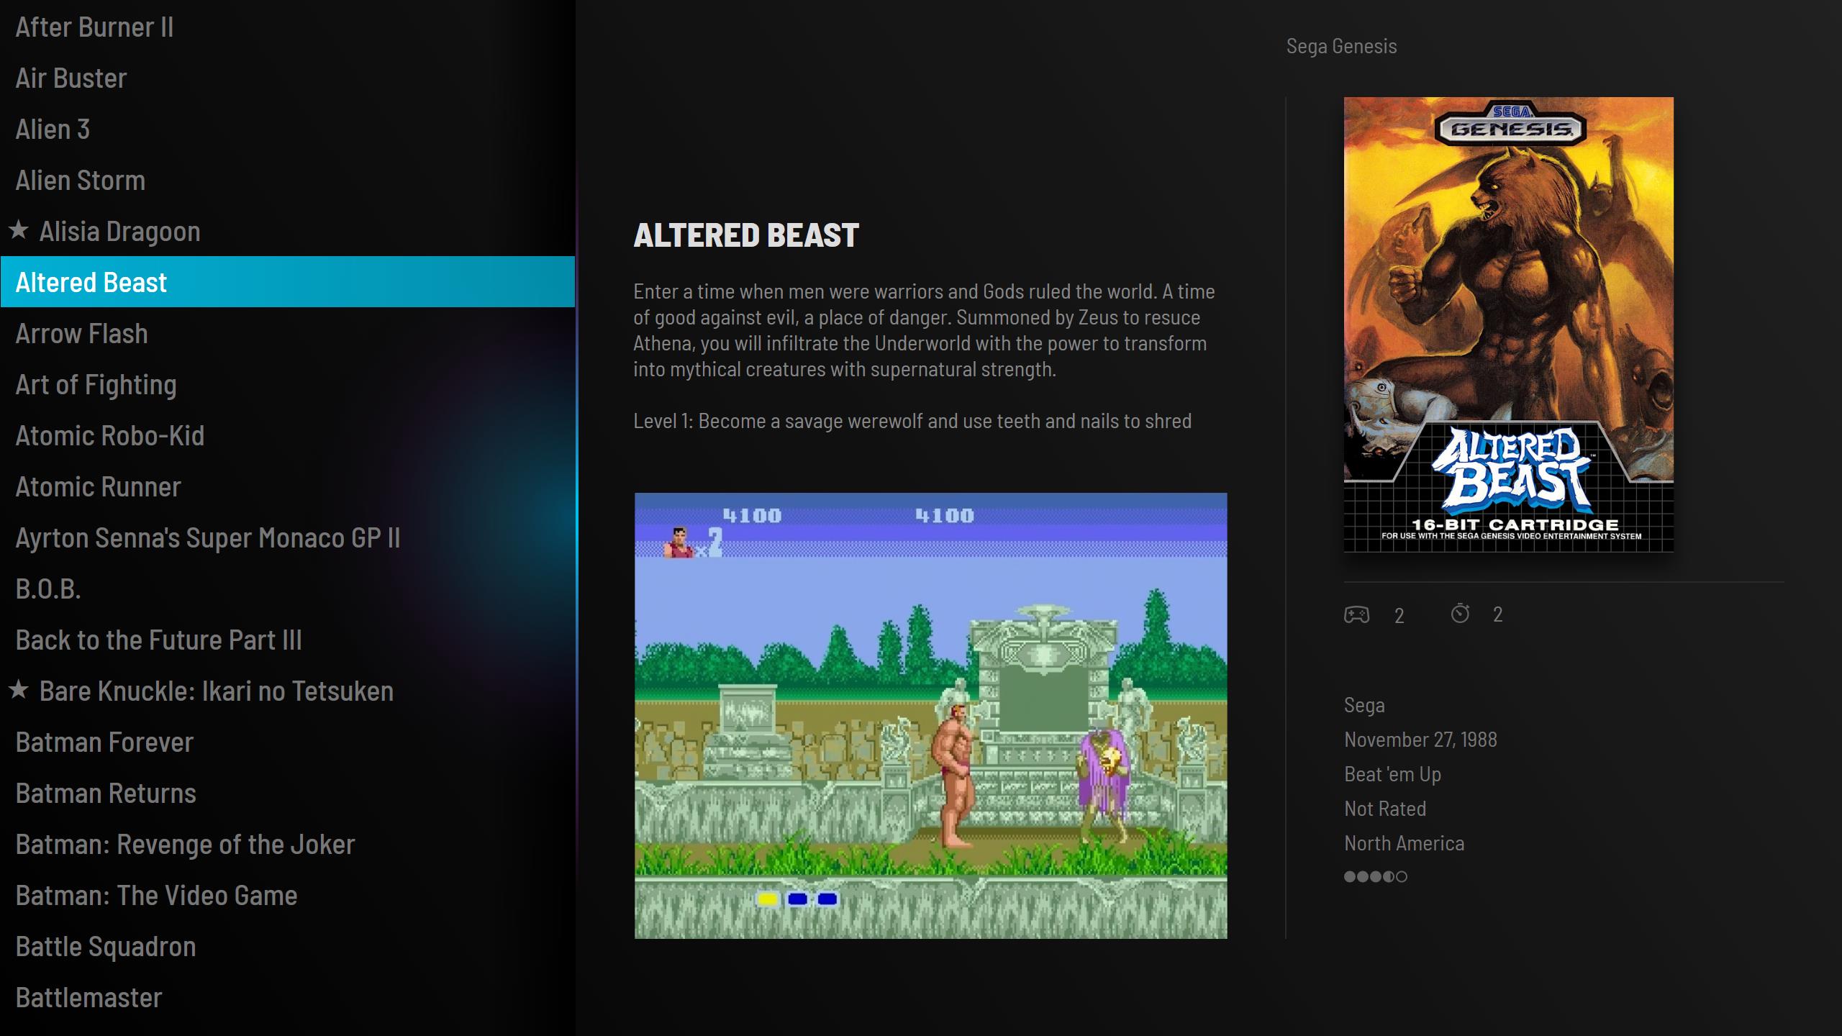This screenshot has width=1842, height=1036.
Task: Select Back to the Future Part III
Action: (x=158, y=640)
